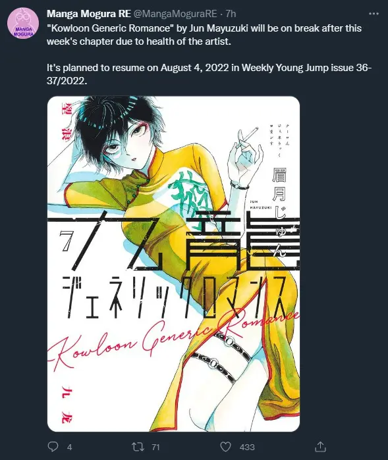Click the reply speech bubble icon

pos(53,446)
